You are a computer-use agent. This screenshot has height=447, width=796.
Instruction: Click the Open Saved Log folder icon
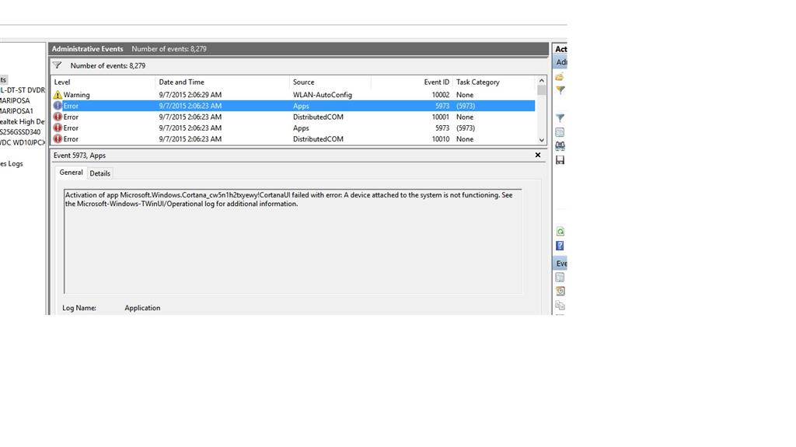pyautogui.click(x=560, y=77)
